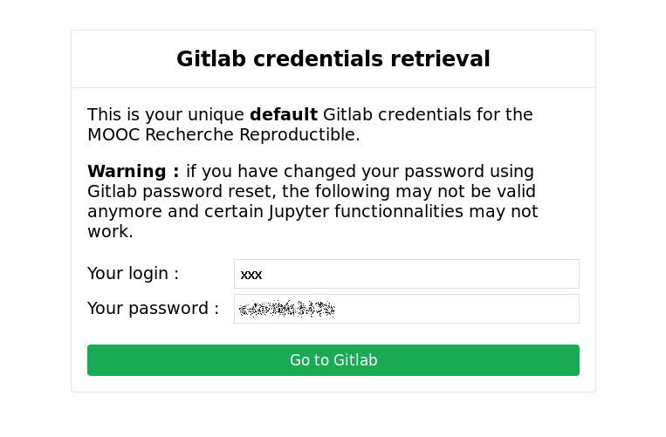Click the 'xxx' login value text
Image resolution: width=666 pixels, height=437 pixels.
[x=251, y=275]
